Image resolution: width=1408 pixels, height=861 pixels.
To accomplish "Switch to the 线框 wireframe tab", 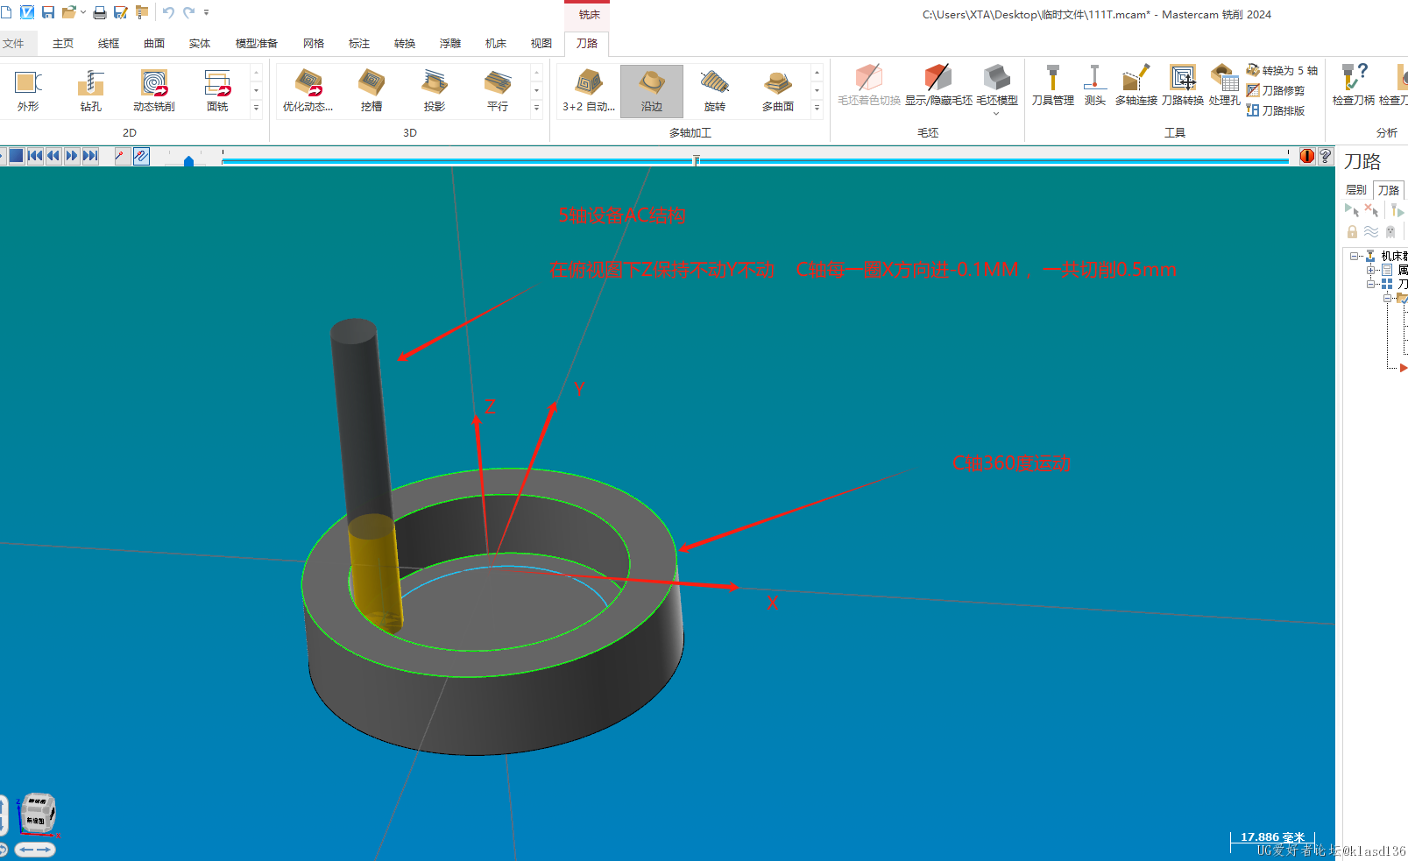I will (109, 43).
